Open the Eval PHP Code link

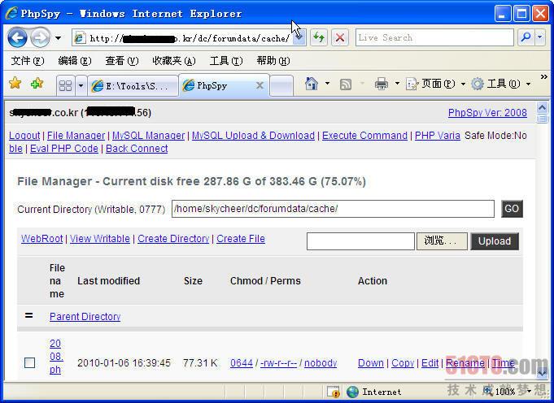pos(64,149)
